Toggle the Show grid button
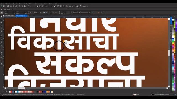This screenshot has height=99, width=177. pos(61,6)
